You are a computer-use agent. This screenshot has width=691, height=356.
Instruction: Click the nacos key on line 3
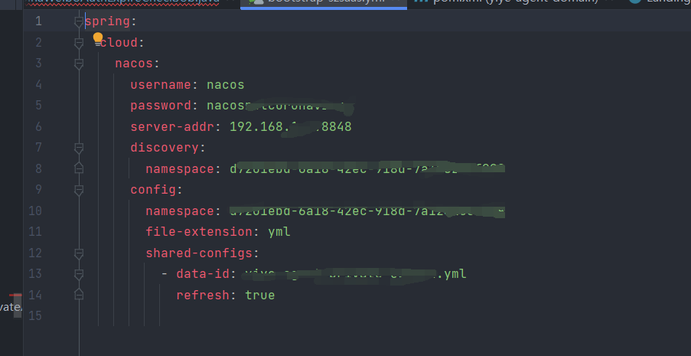pyautogui.click(x=134, y=64)
